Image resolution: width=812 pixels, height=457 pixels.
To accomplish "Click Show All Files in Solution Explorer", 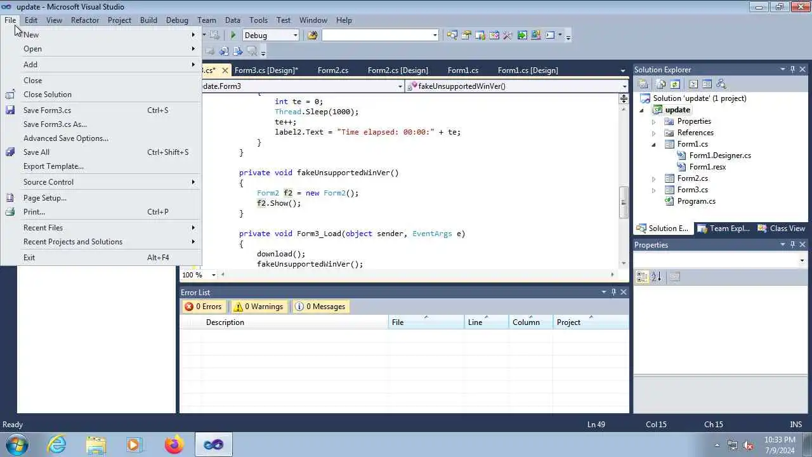I will [x=660, y=84].
